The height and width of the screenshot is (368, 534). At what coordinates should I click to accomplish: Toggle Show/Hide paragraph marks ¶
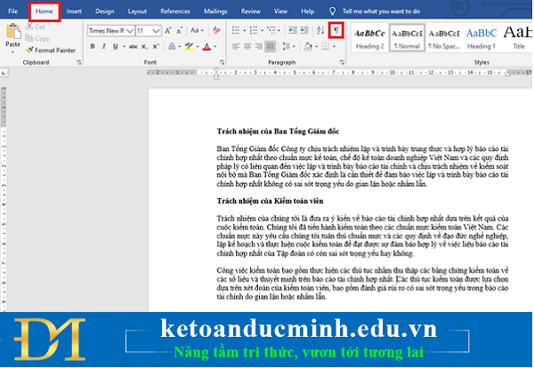336,30
